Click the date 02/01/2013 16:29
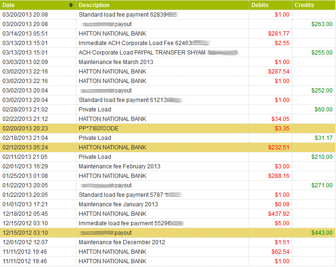 pyautogui.click(x=25, y=166)
